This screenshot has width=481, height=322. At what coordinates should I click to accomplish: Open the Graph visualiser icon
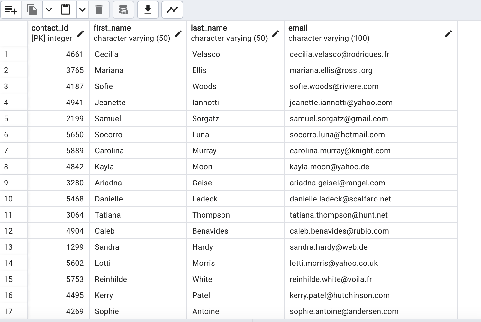pyautogui.click(x=172, y=10)
